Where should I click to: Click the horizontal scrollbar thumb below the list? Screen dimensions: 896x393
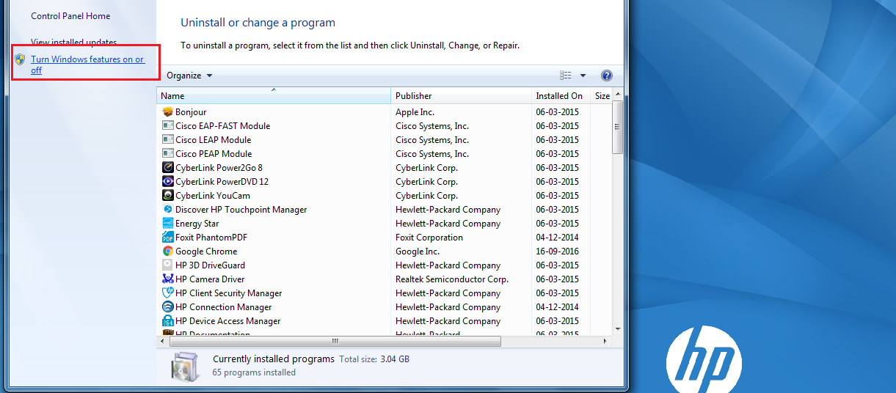coord(335,341)
